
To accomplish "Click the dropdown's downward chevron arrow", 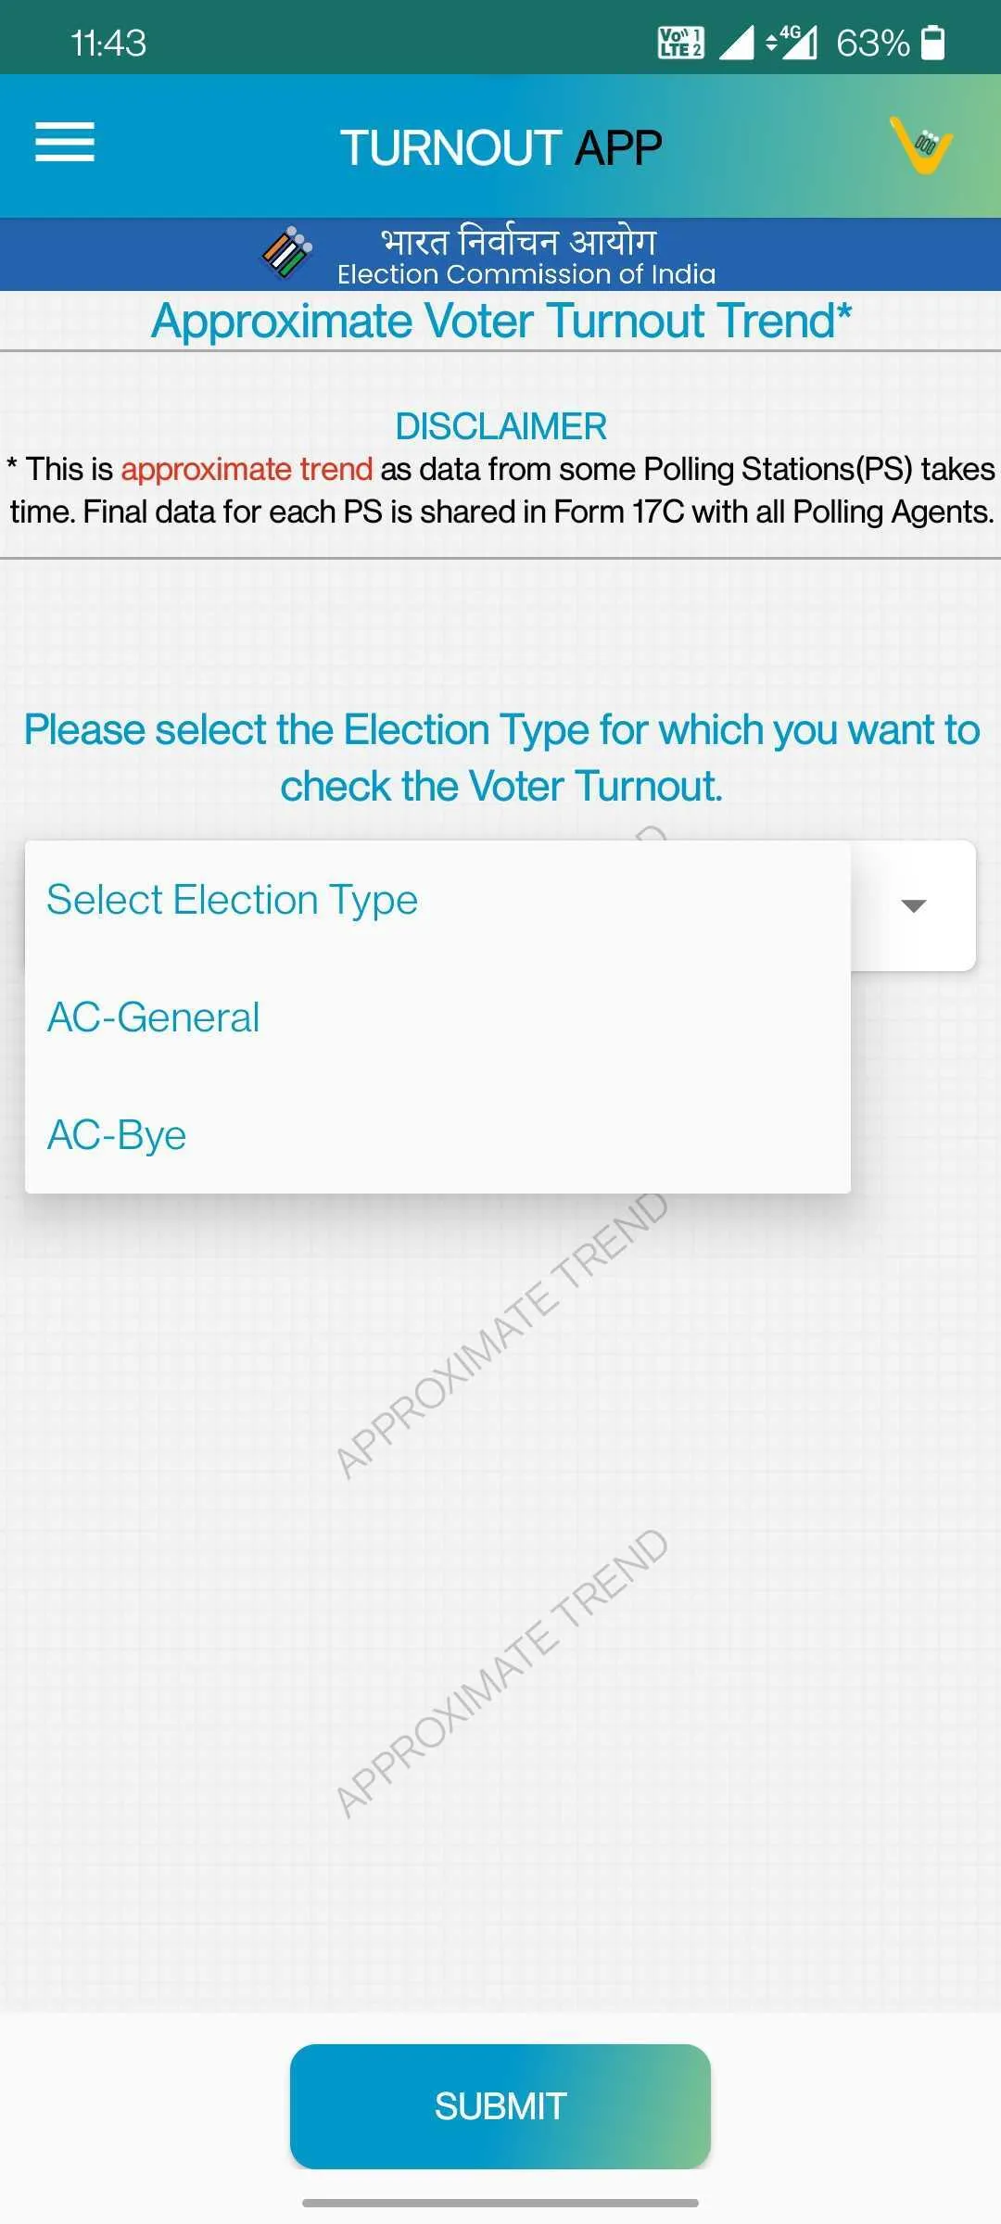I will pyautogui.click(x=911, y=907).
